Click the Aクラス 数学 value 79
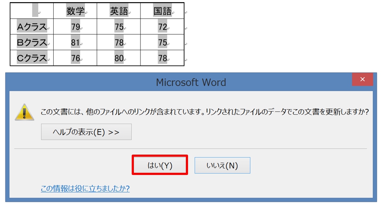This screenshot has width=383, height=207. pos(75,26)
